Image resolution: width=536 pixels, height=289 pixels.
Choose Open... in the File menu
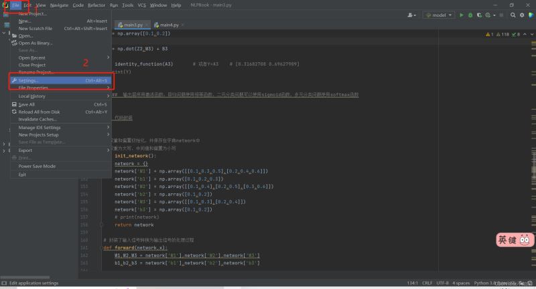pyautogui.click(x=61, y=36)
